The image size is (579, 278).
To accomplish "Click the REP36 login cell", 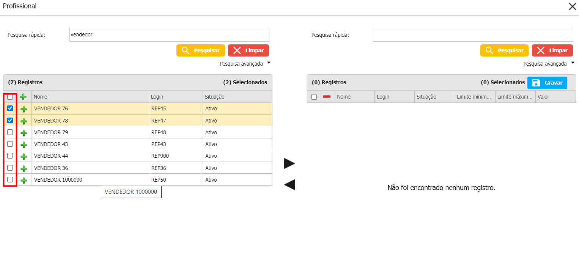I will (x=176, y=168).
